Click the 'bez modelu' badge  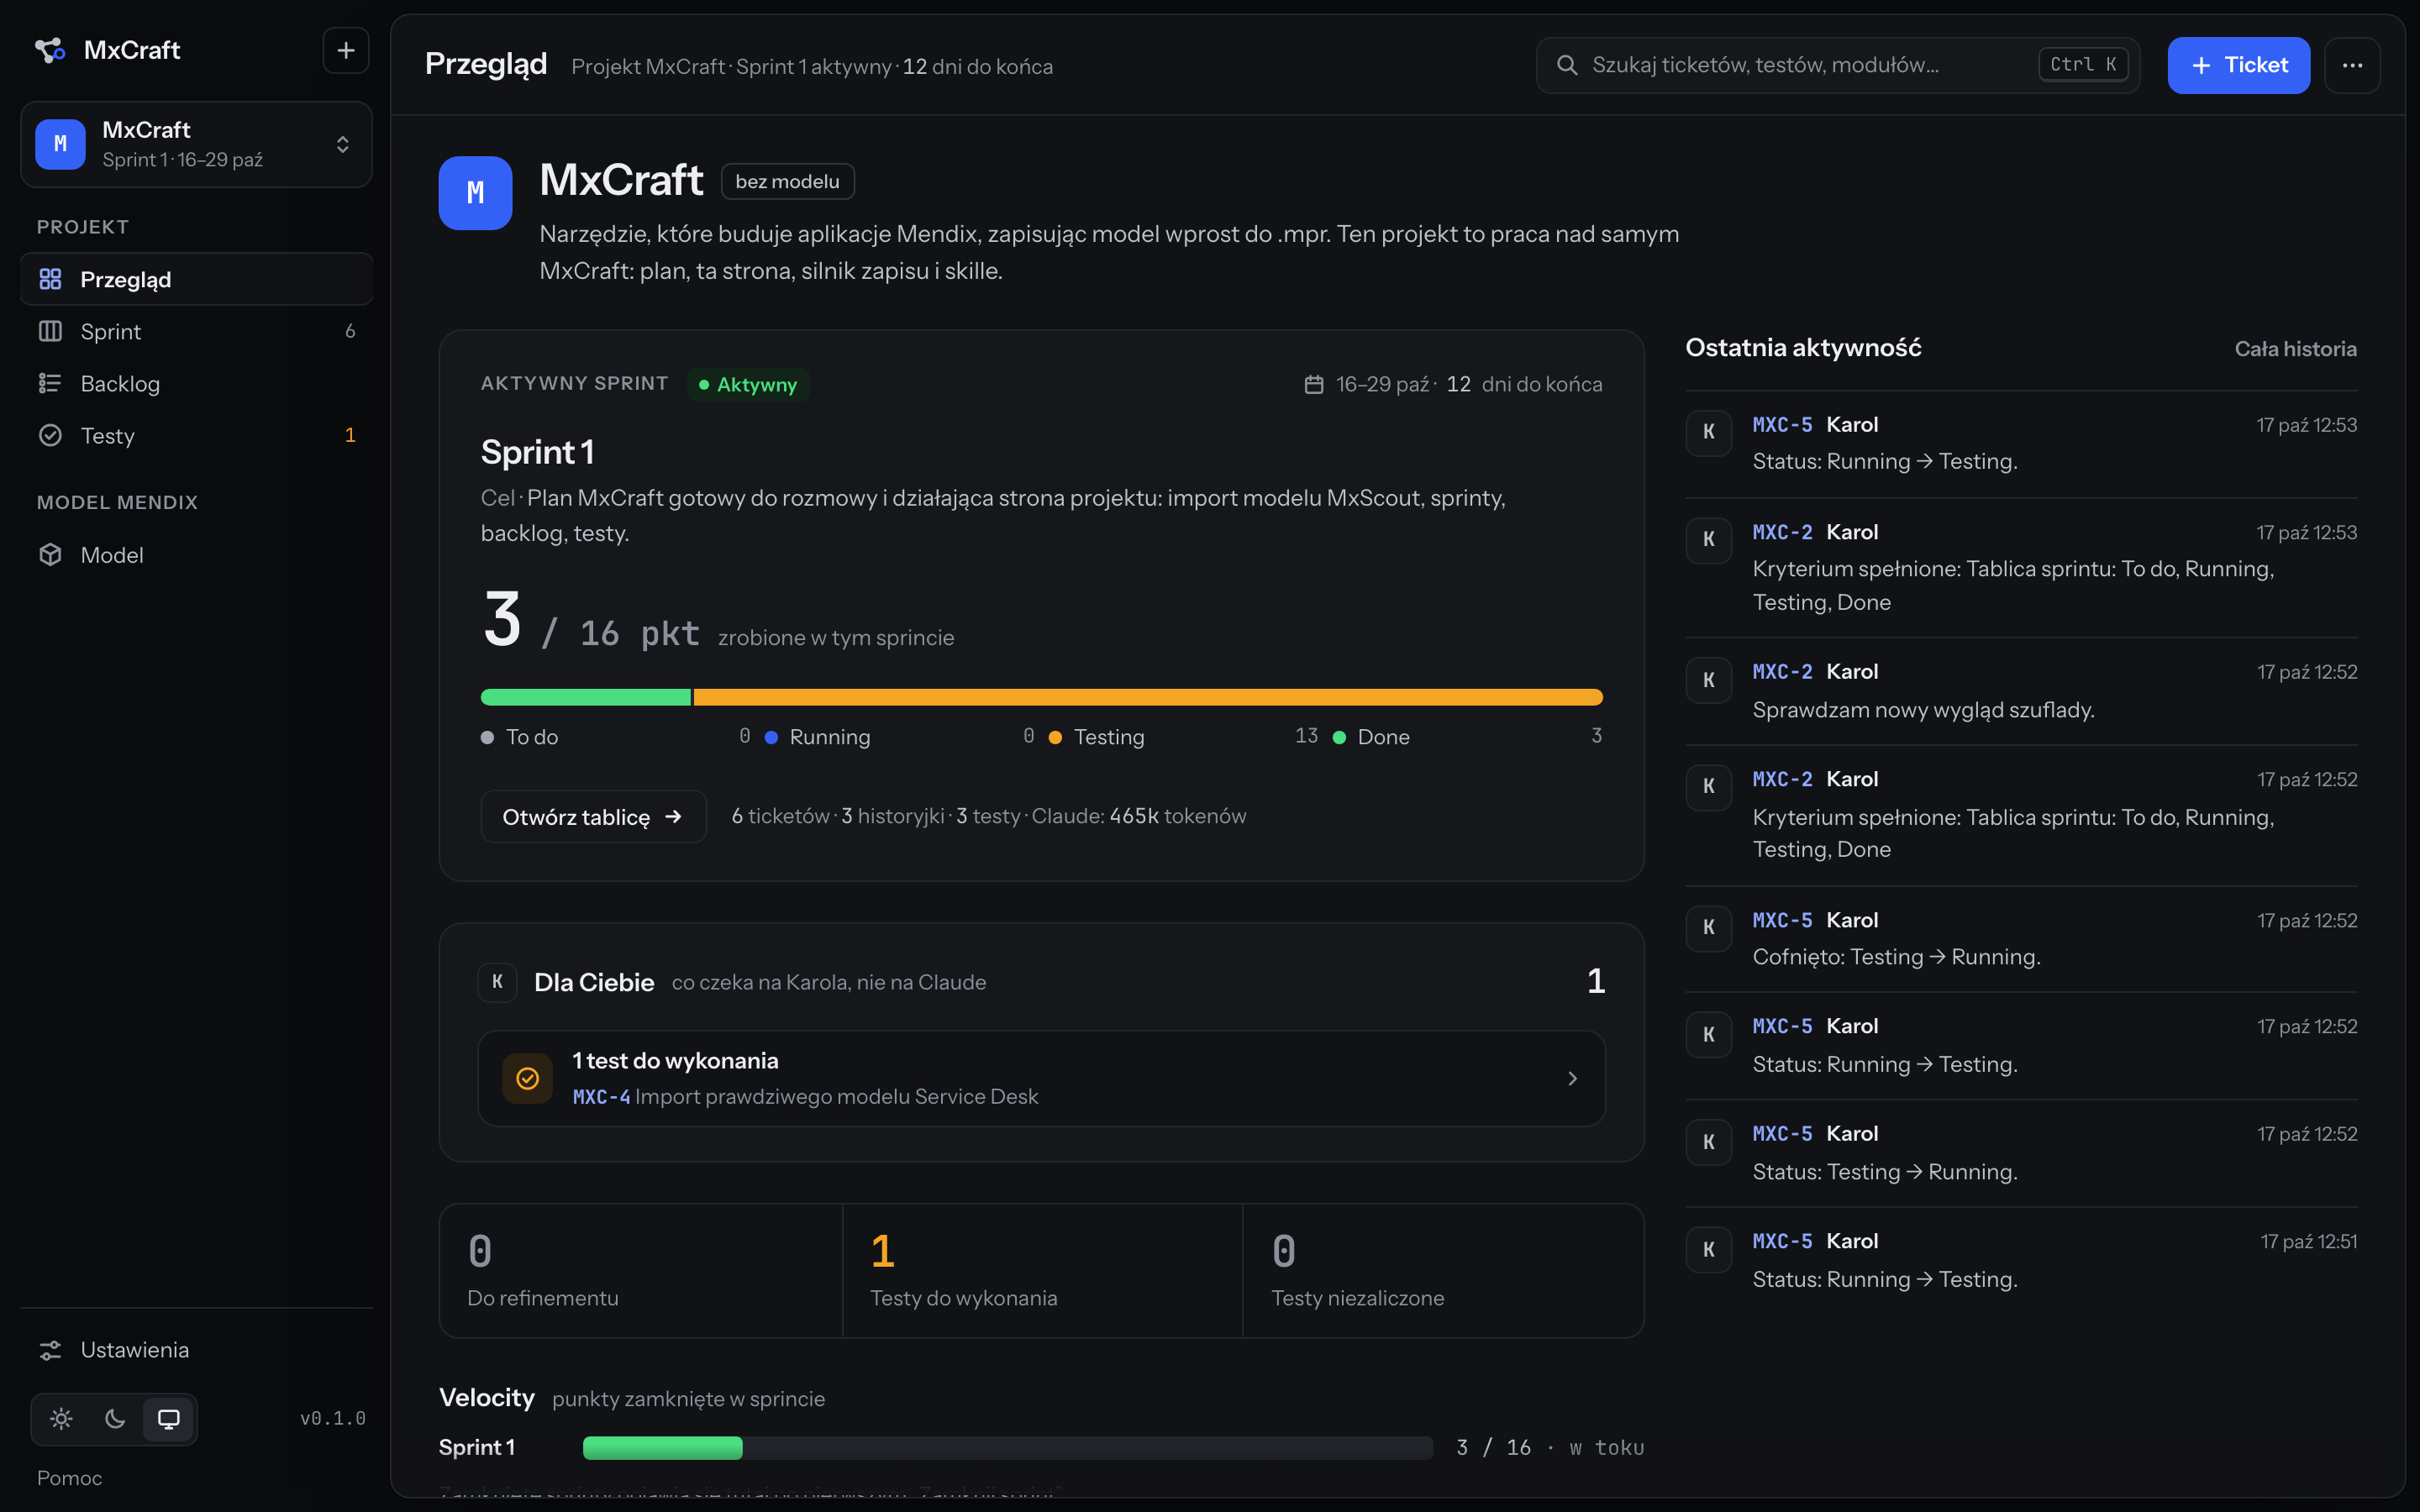(787, 181)
